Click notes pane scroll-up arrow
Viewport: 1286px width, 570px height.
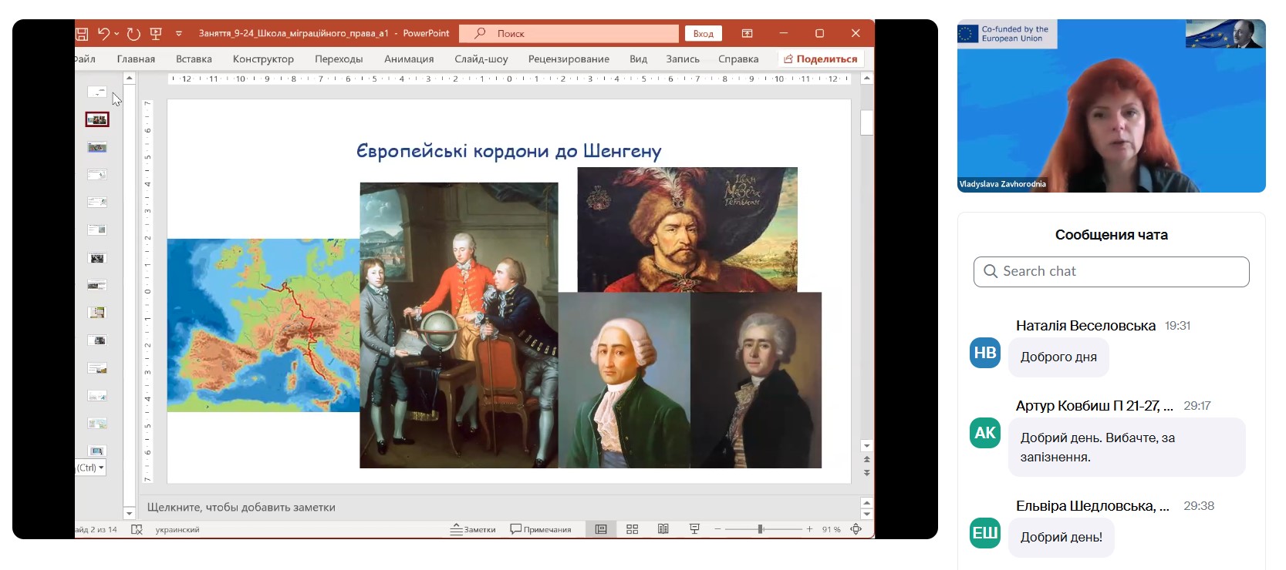(x=867, y=502)
